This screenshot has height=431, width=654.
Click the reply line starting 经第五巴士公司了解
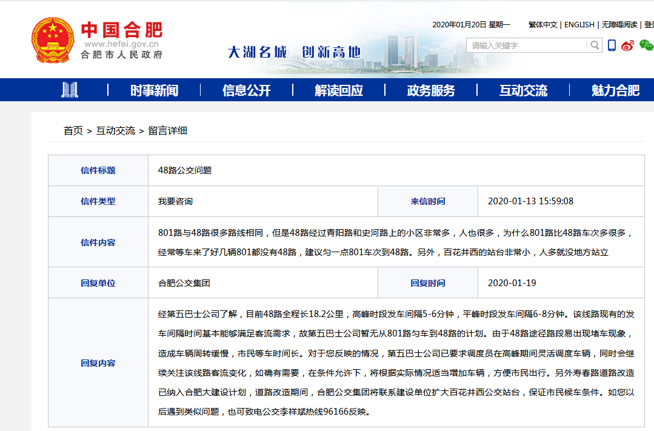pos(396,314)
